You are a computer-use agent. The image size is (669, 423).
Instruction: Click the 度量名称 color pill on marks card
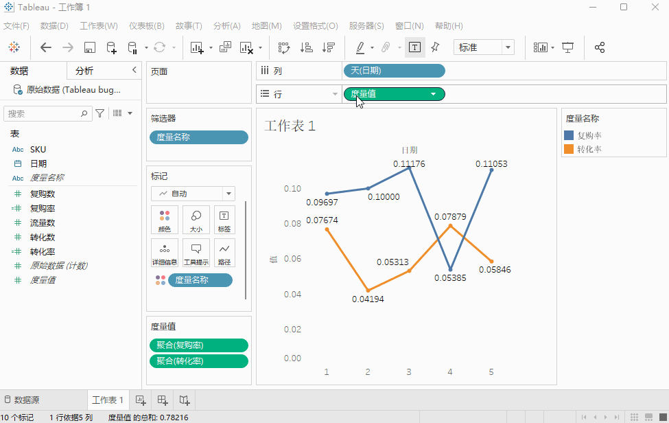click(200, 280)
